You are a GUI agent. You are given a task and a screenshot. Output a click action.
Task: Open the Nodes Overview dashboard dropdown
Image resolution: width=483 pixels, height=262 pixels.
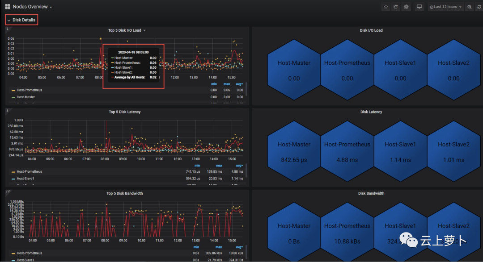(32, 7)
